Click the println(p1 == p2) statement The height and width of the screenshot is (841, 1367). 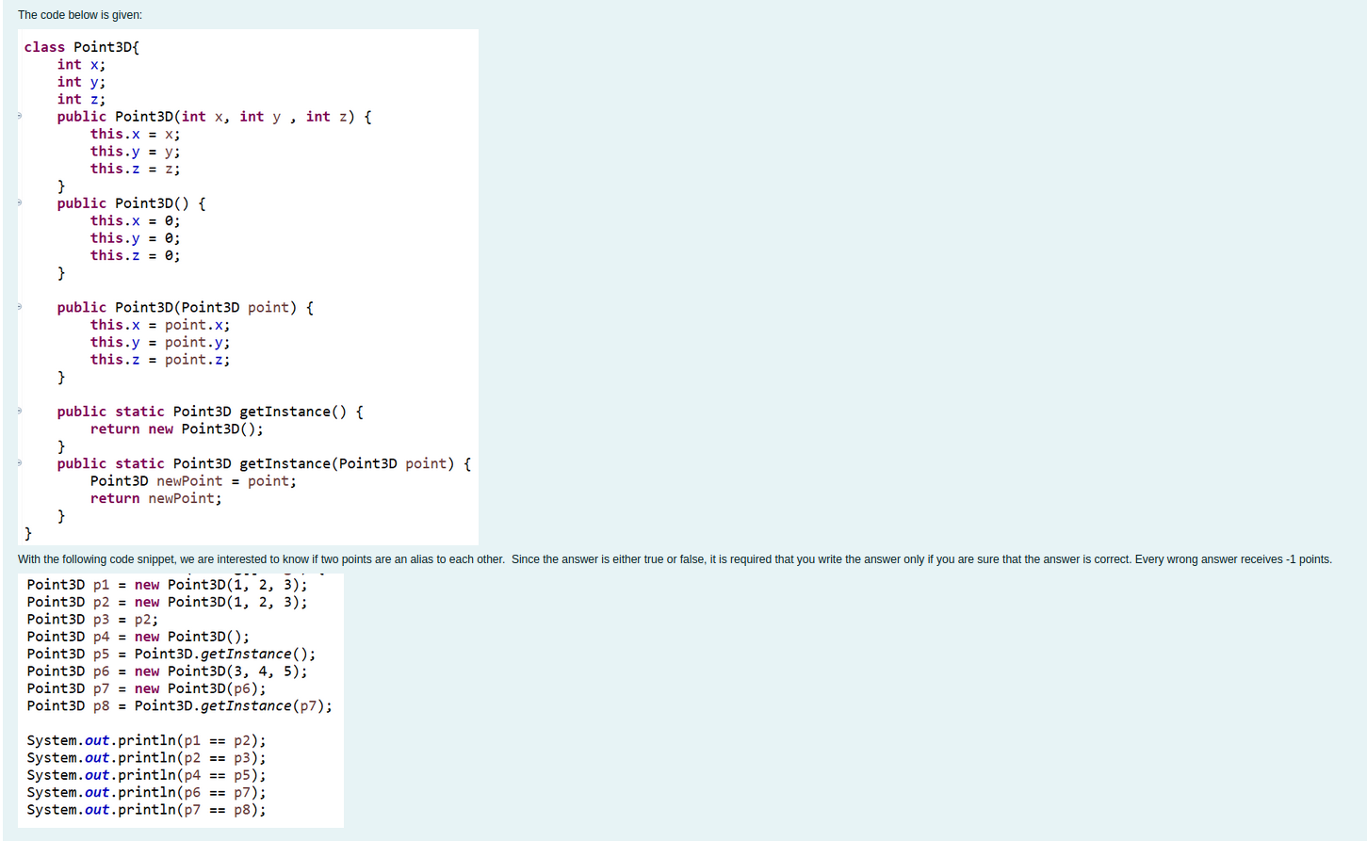tap(146, 740)
